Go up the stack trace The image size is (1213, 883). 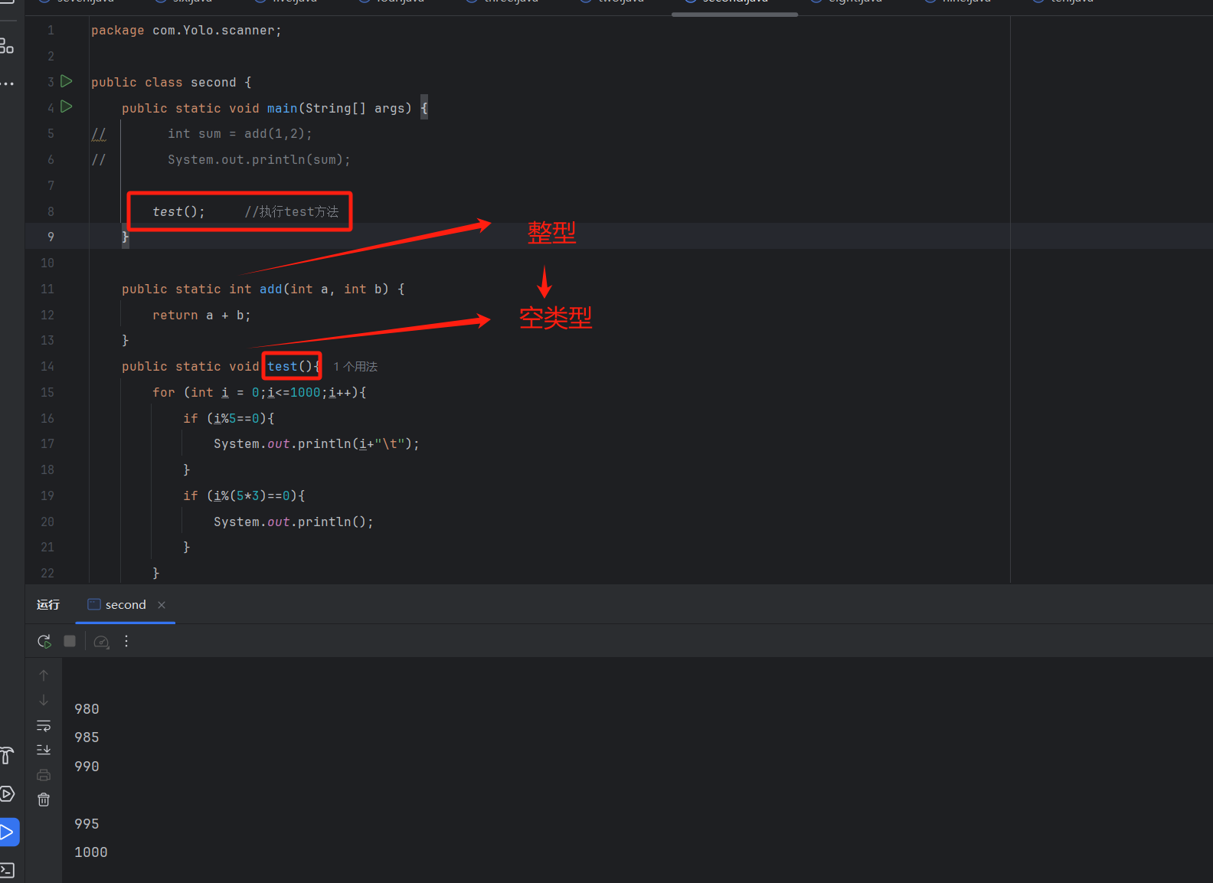[44, 675]
